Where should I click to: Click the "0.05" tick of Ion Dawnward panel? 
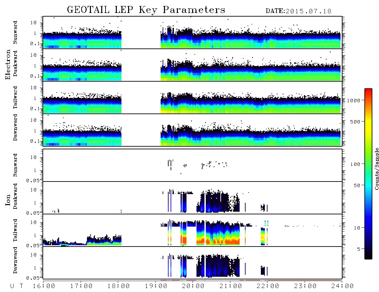(x=33, y=278)
